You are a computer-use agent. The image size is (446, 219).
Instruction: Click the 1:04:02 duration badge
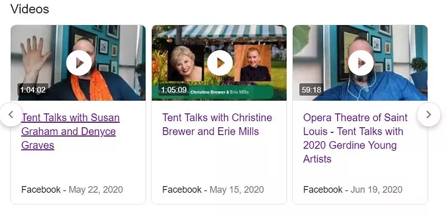33,90
